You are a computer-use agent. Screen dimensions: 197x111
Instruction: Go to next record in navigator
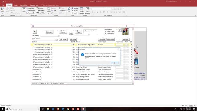pos(46,84)
